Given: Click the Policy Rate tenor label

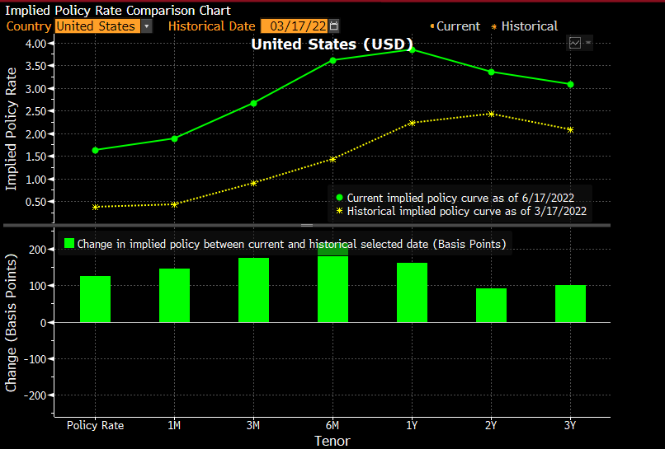Looking at the screenshot, I should 95,425.
